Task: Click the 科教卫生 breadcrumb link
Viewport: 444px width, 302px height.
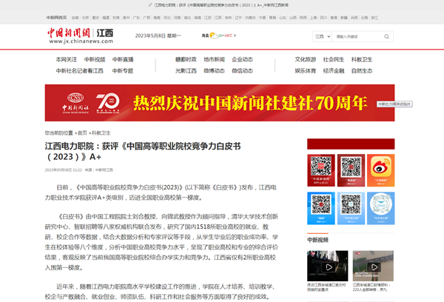Action: 101,133
